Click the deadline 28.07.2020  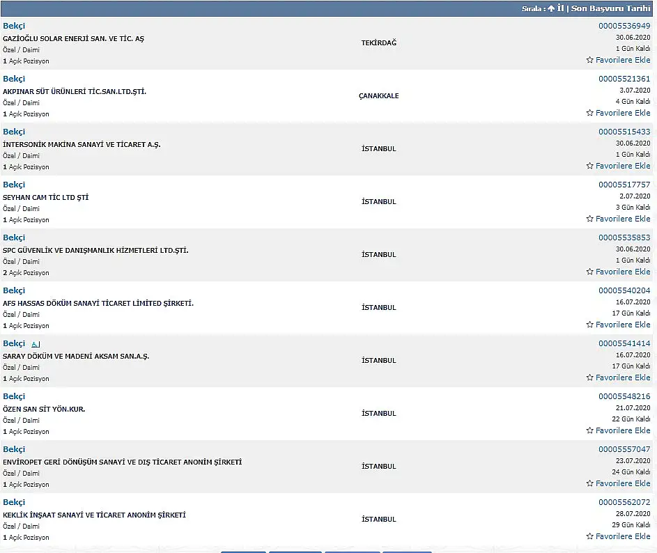[633, 513]
